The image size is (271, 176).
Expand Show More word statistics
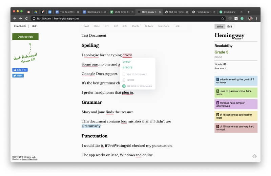pyautogui.click(x=221, y=68)
